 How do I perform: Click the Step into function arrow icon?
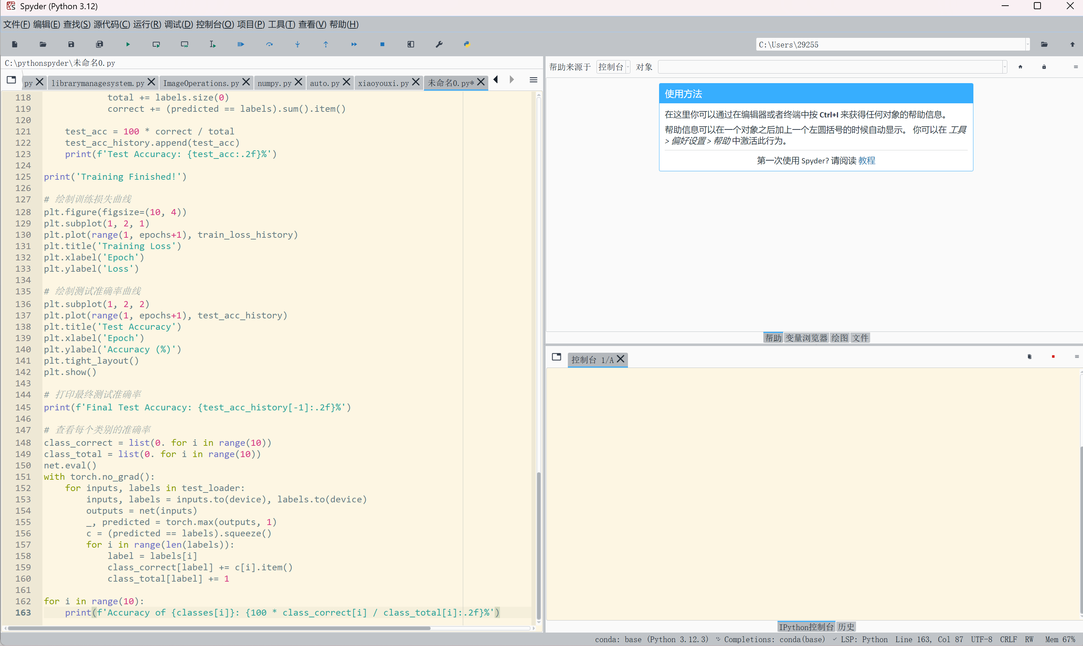click(297, 45)
